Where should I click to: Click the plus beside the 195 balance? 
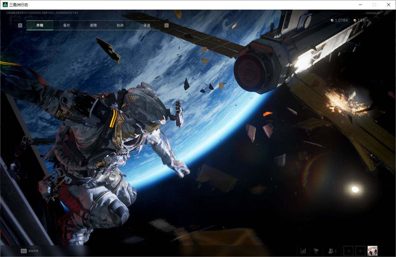point(368,20)
